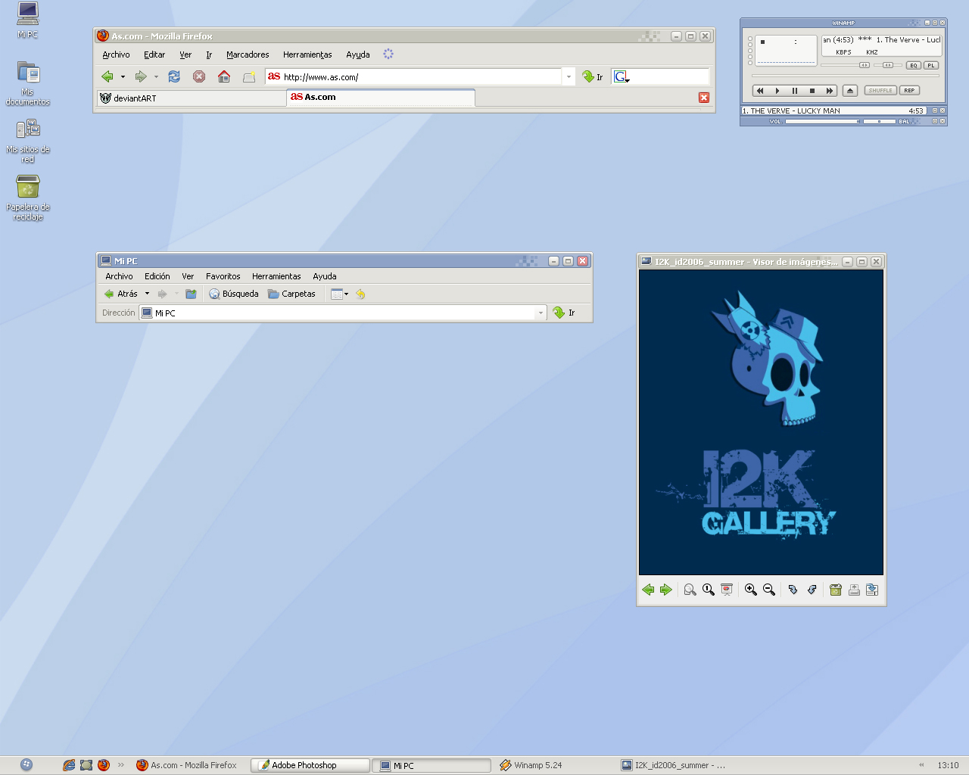Viewport: 969px width, 775px height.
Task: Toggle REP repeat in Winamp
Action: pyautogui.click(x=909, y=90)
